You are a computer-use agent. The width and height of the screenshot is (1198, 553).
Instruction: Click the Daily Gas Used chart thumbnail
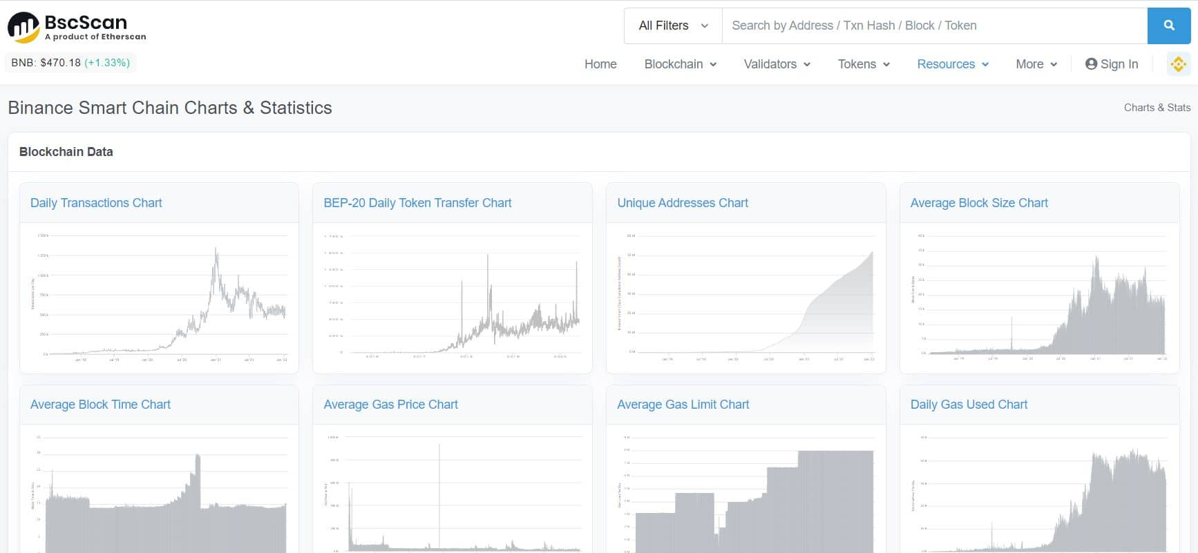pyautogui.click(x=1040, y=492)
